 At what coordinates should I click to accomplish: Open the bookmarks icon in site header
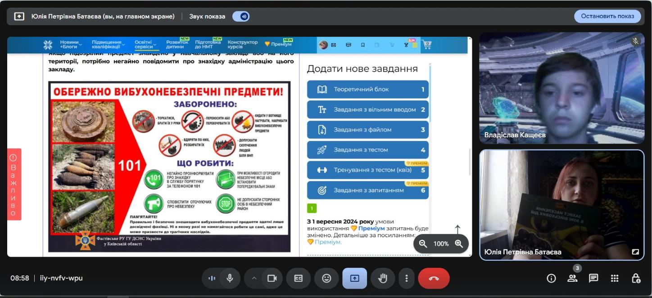[x=363, y=45]
